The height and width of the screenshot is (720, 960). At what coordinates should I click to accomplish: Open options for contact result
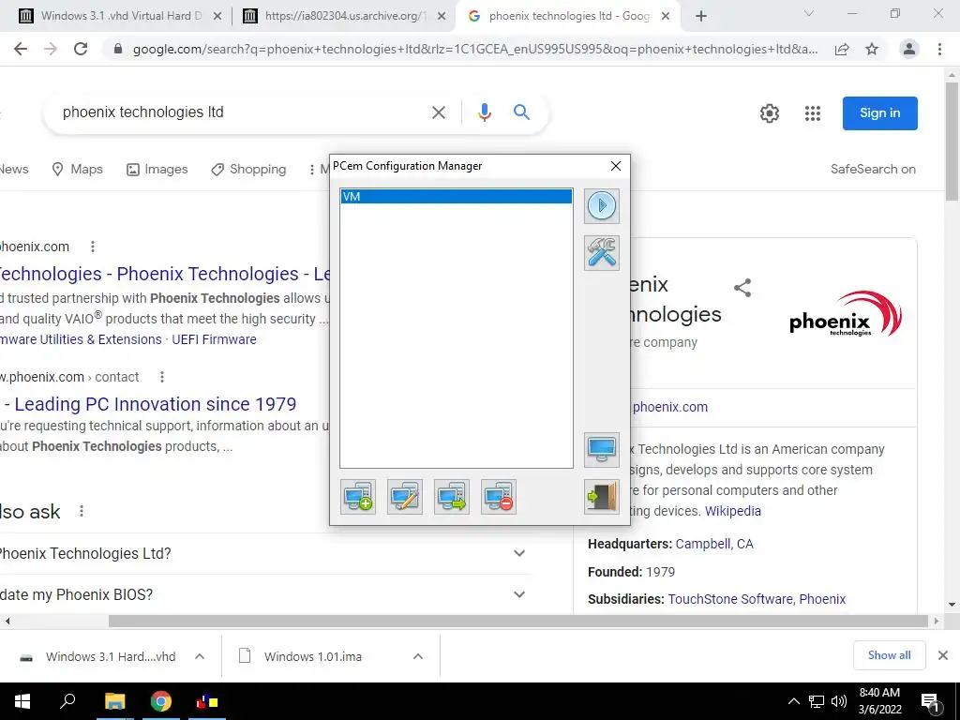coord(162,377)
